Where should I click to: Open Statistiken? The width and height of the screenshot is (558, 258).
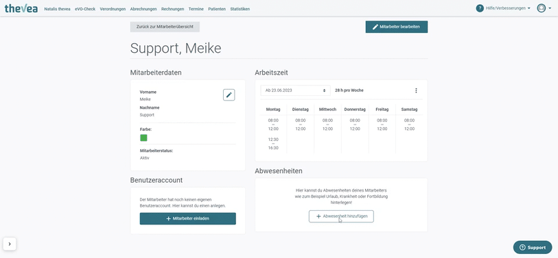(240, 9)
